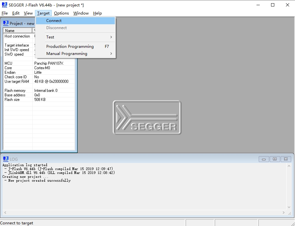The width and height of the screenshot is (295, 226).
Task: Click the Project window J-Flash icon
Action: pyautogui.click(x=6, y=23)
